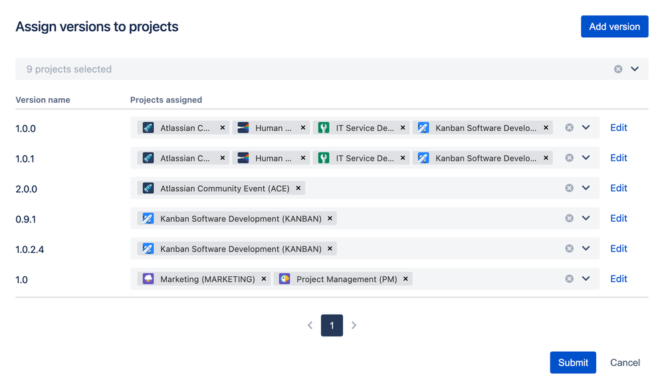Go to previous page arrow

coord(310,325)
